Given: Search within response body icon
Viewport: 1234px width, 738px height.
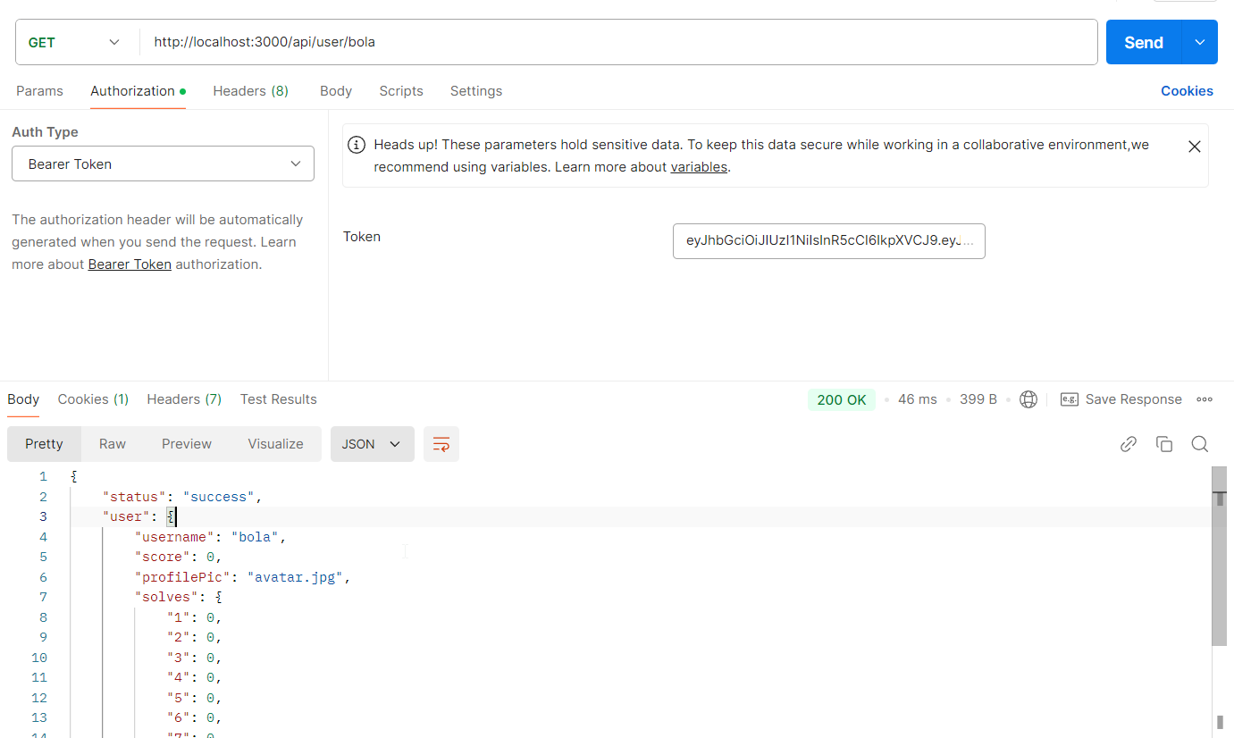Looking at the screenshot, I should (x=1200, y=444).
